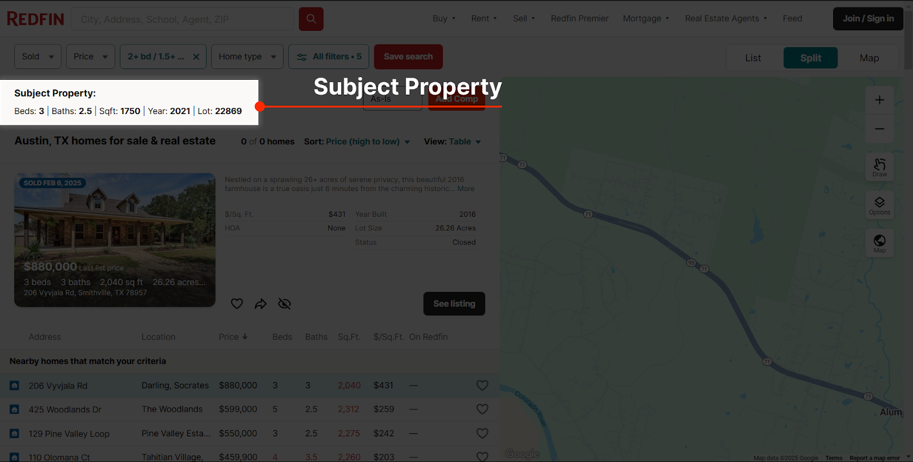Favorite 206 Vyvjala Rd row heart

(x=482, y=386)
